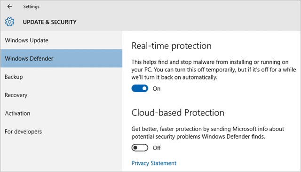Enable the Cloud-based Protection switch
This screenshot has width=301, height=172.
(x=140, y=148)
